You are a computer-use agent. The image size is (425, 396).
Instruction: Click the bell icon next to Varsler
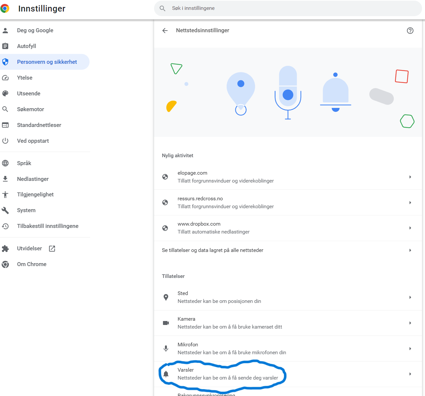pos(166,374)
